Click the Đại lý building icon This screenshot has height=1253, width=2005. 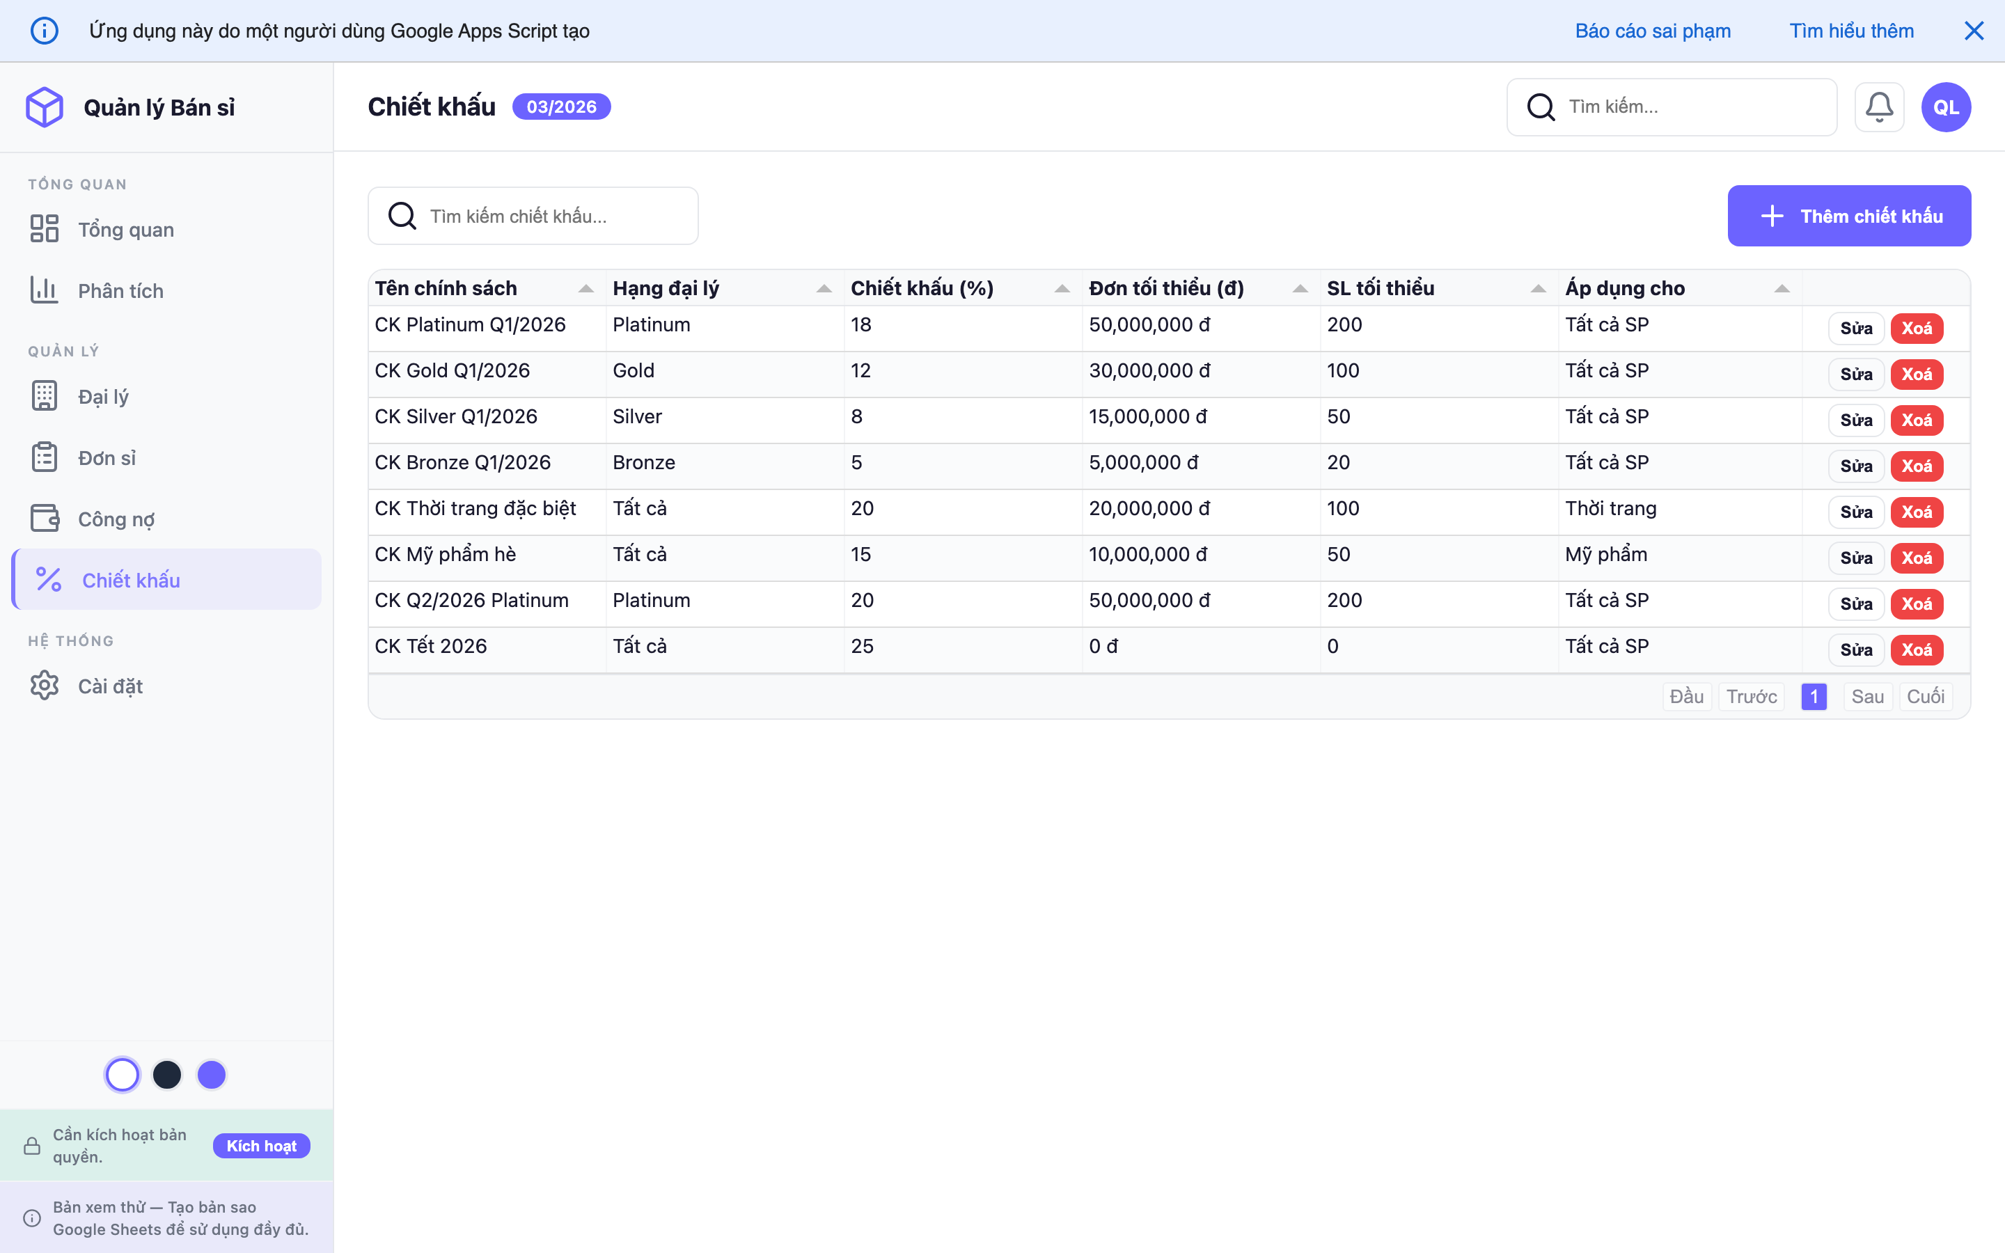[x=45, y=396]
